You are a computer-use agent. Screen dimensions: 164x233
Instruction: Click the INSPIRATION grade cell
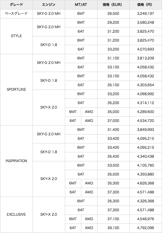[x=16, y=161]
